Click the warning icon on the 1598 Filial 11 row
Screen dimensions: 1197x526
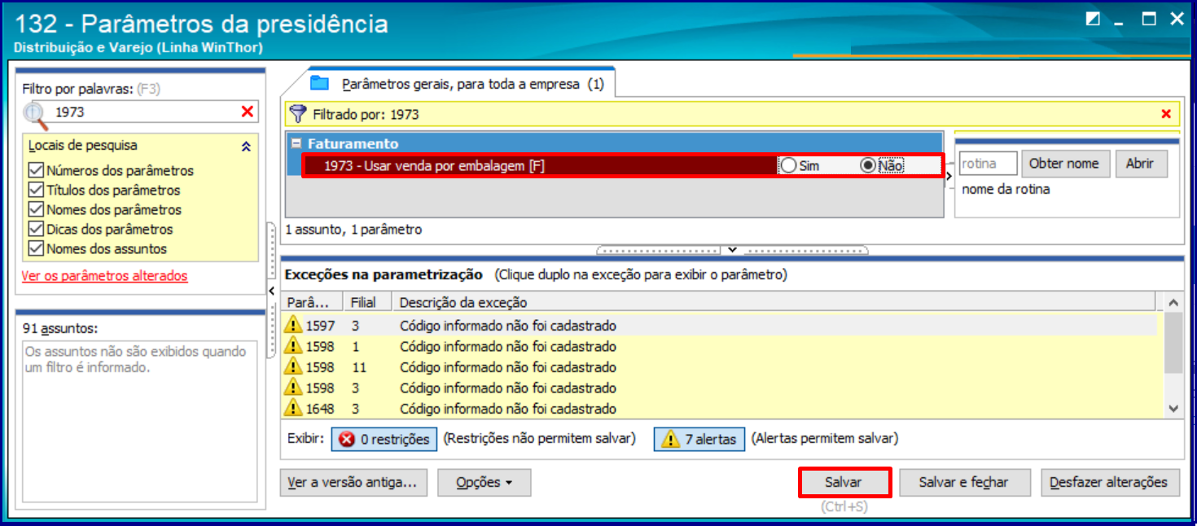(x=292, y=367)
